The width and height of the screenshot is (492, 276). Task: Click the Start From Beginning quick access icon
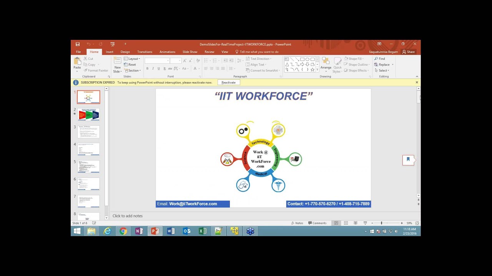click(112, 44)
